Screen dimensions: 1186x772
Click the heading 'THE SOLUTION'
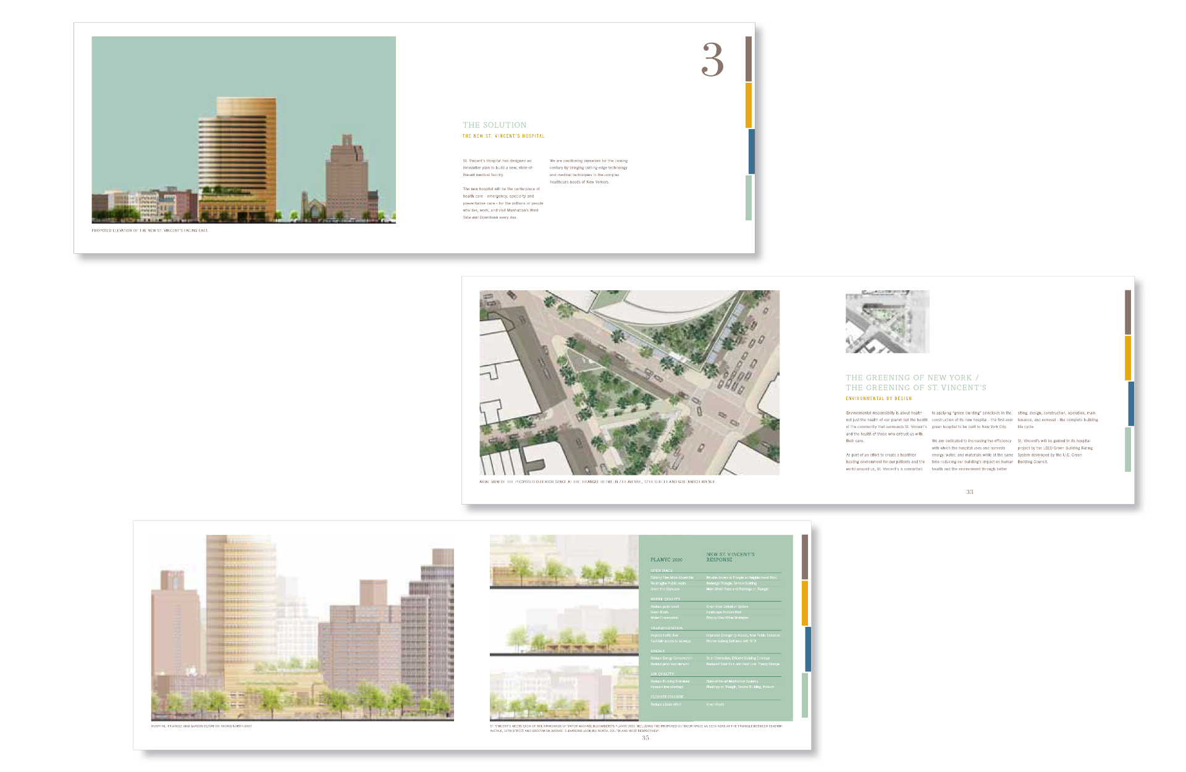click(x=495, y=125)
